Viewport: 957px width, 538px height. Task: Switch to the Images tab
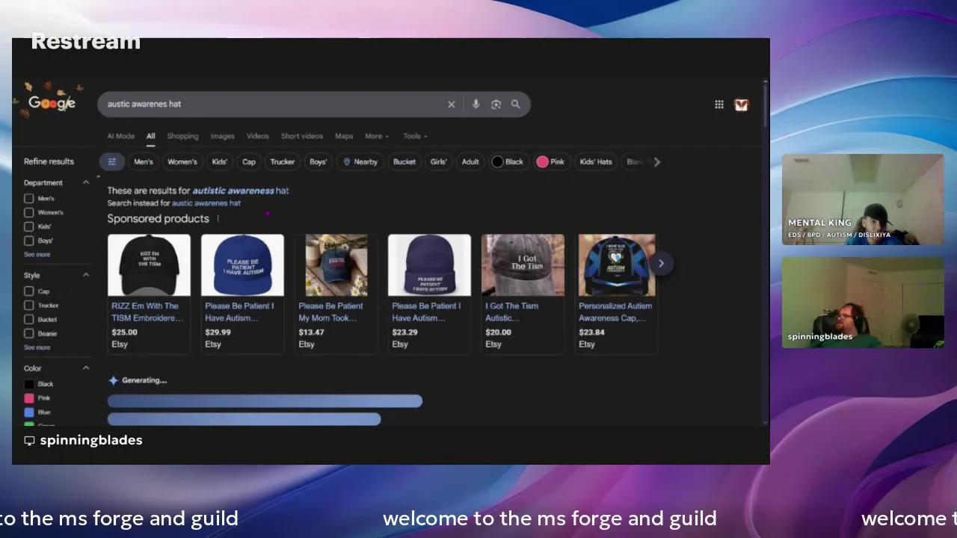[222, 136]
